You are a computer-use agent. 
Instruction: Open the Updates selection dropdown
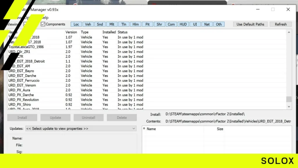click(81, 129)
